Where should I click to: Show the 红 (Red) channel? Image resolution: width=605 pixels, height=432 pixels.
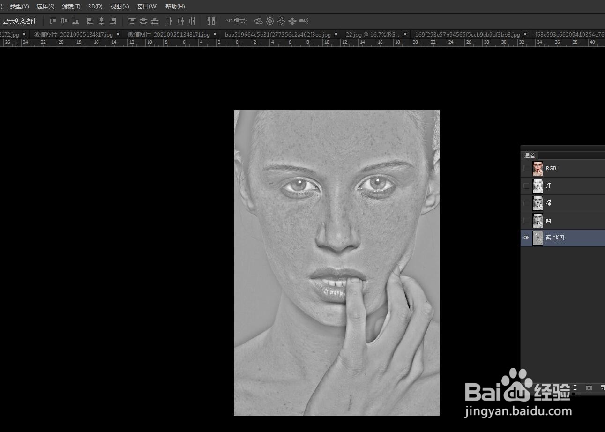526,186
